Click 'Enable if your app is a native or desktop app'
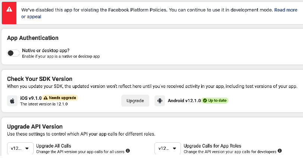The width and height of the screenshot is (303, 158). point(61,56)
